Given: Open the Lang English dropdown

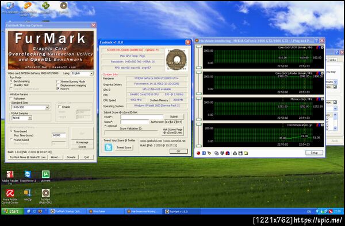Looking at the screenshot, I should tap(82, 73).
